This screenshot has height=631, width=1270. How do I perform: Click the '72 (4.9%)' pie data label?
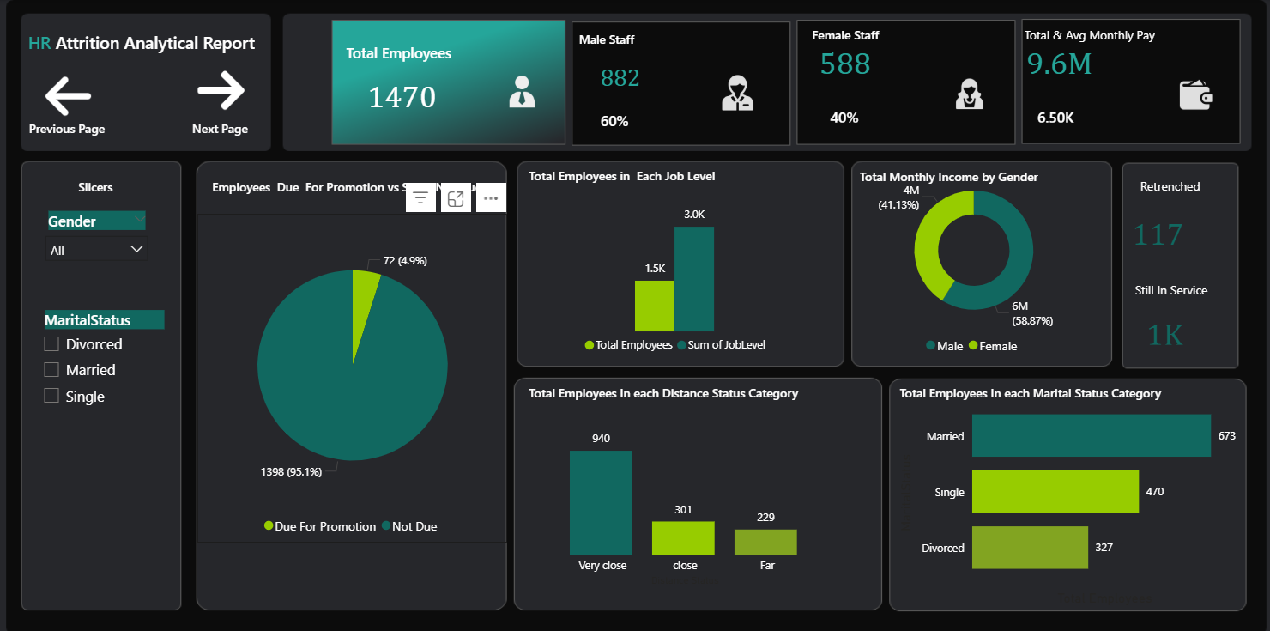[x=405, y=260]
